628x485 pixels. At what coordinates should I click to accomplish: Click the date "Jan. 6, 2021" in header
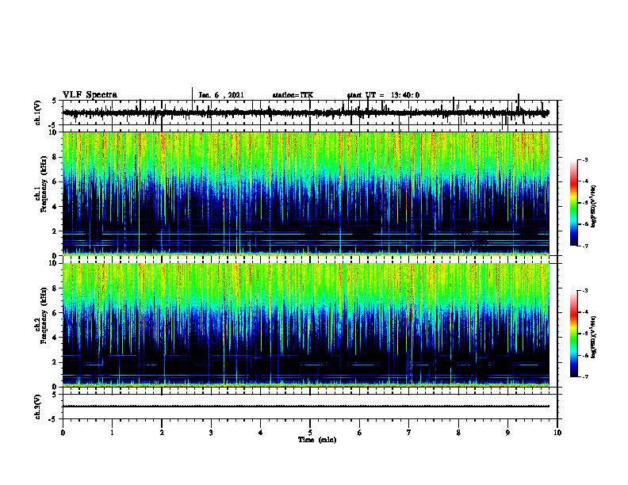[x=221, y=95]
